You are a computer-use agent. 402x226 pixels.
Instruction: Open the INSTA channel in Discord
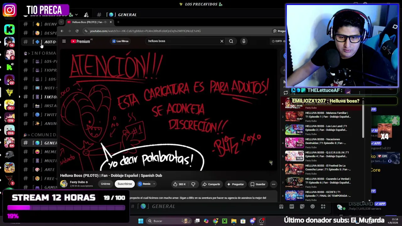coord(39,106)
